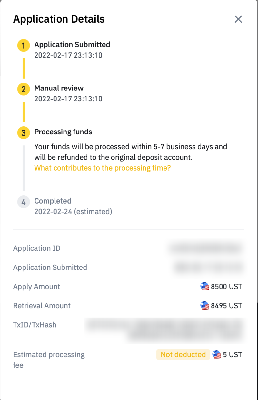Click the 'Processing funds' step heading
This screenshot has width=258, height=400.
(x=63, y=132)
